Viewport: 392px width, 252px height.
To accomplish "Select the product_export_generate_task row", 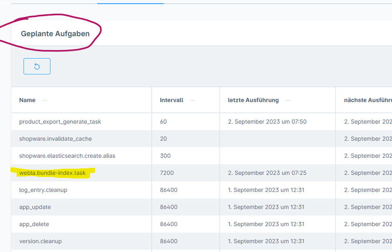I will click(x=60, y=122).
